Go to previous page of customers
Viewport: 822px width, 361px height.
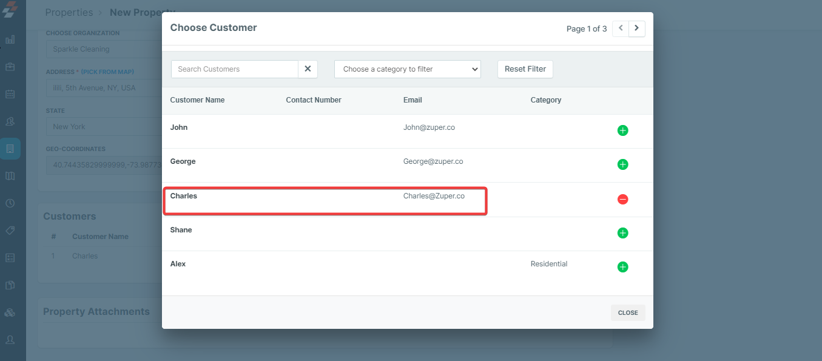pos(621,29)
